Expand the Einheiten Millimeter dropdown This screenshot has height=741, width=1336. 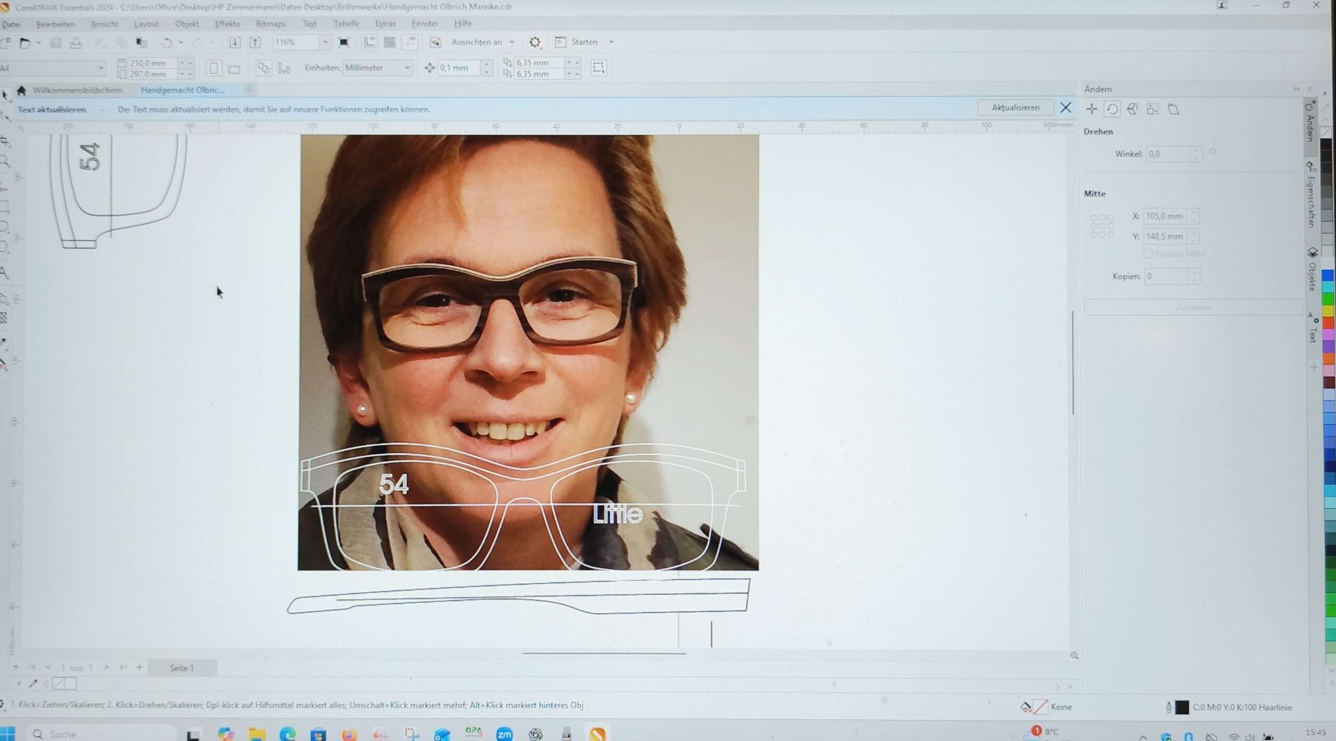coord(407,68)
